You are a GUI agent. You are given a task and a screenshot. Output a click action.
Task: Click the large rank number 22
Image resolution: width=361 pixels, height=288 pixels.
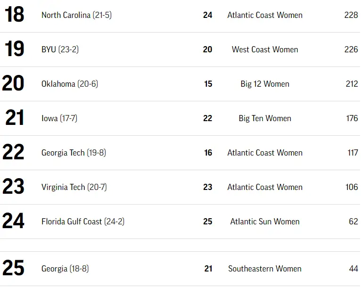[x=13, y=152]
